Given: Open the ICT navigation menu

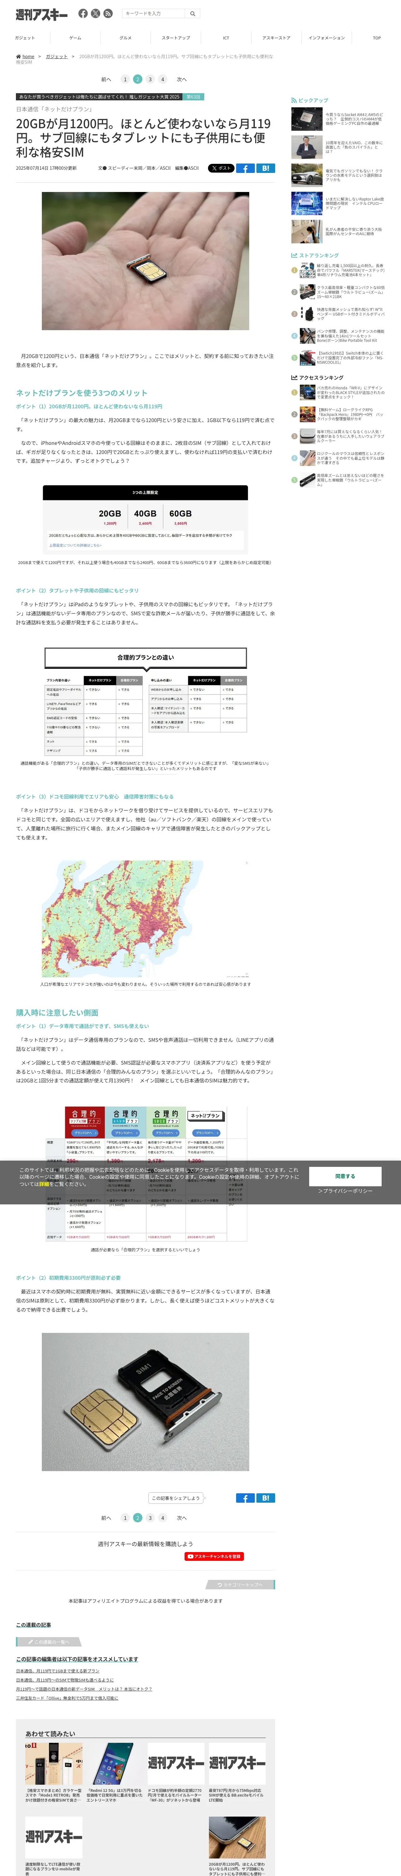Looking at the screenshot, I should click(225, 38).
